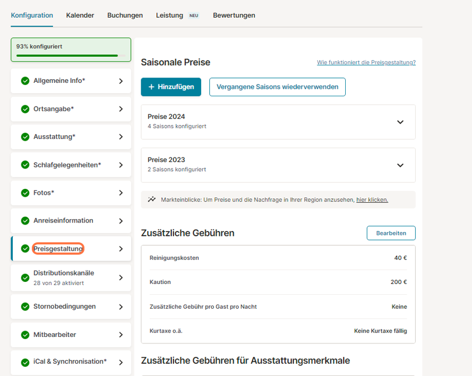Open the Wie funktioniert die Preisgestaltung link

366,63
